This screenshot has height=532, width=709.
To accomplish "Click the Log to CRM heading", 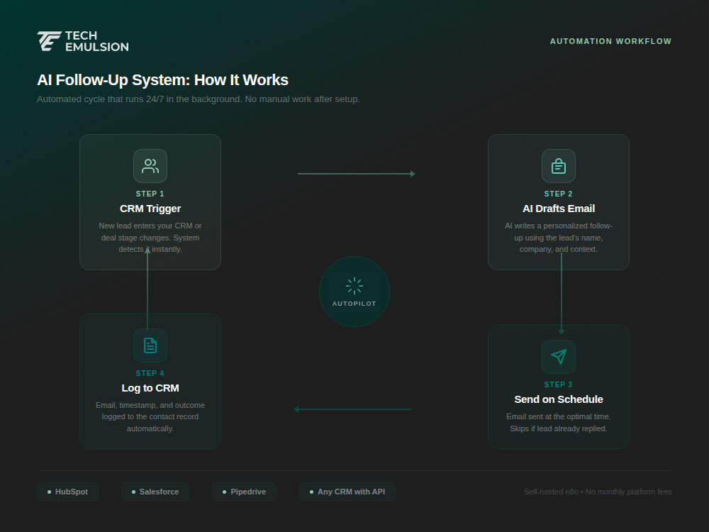I will point(150,388).
